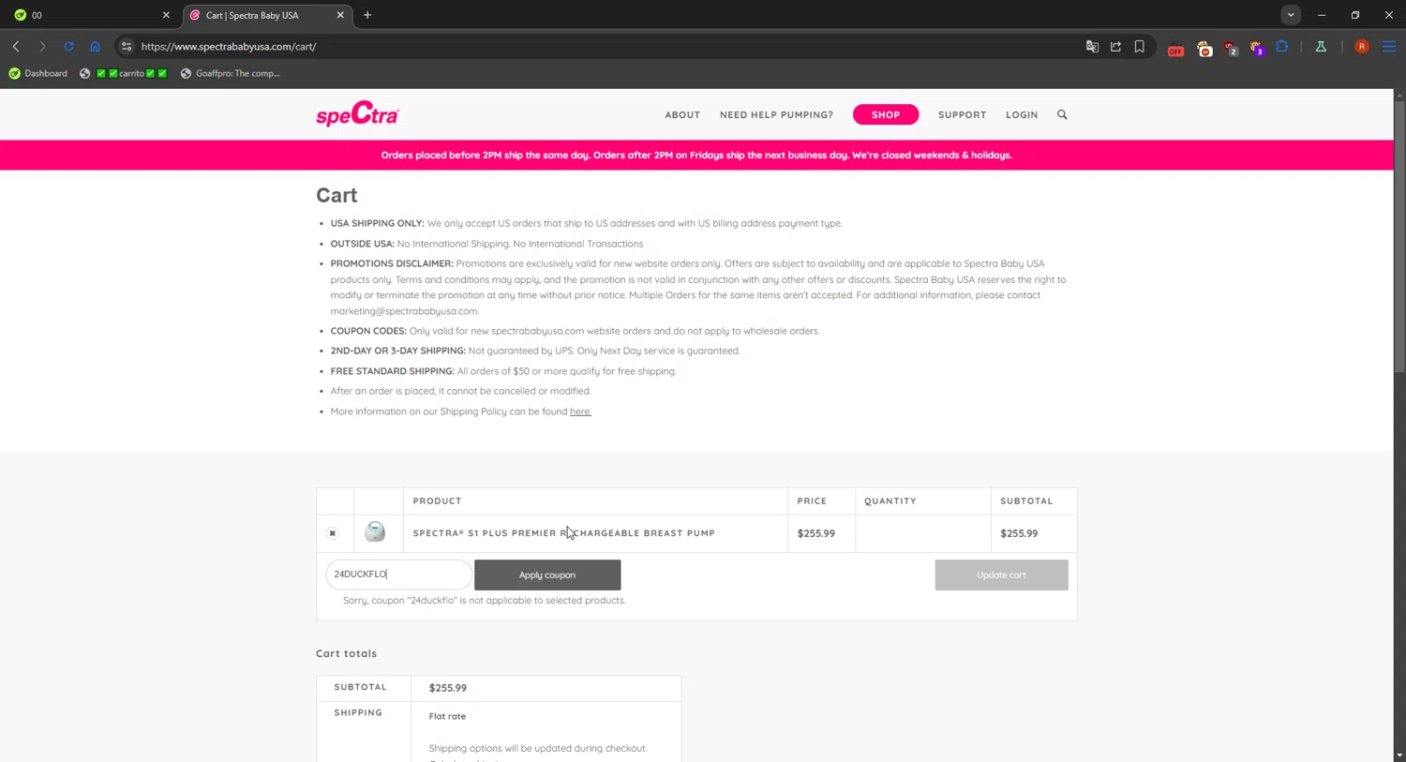The width and height of the screenshot is (1406, 762).
Task: Remove the S1 Plus pump from cart
Action: pyautogui.click(x=332, y=533)
